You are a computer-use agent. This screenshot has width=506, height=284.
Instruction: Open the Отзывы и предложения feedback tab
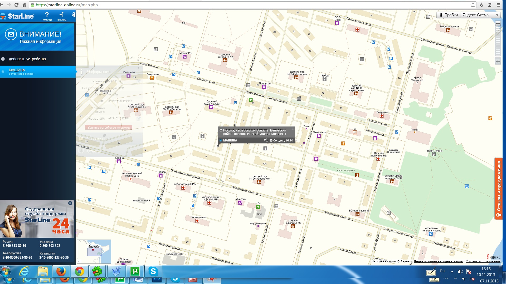(499, 189)
